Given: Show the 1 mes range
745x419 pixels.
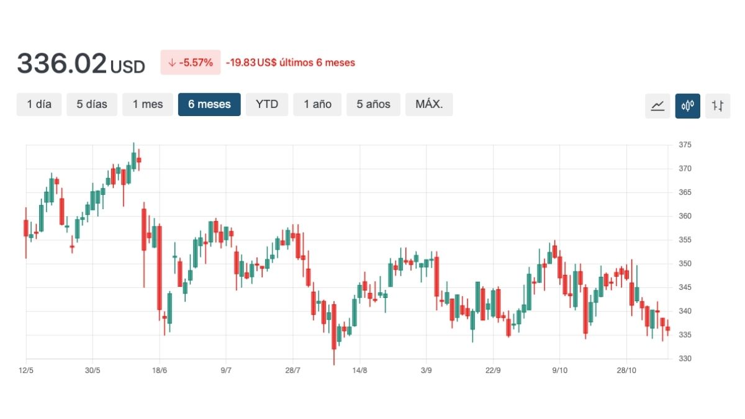Looking at the screenshot, I should coord(148,104).
